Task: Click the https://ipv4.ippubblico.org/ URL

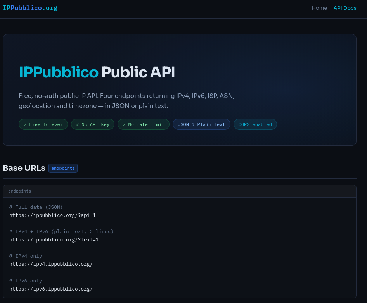Action: tap(51, 264)
